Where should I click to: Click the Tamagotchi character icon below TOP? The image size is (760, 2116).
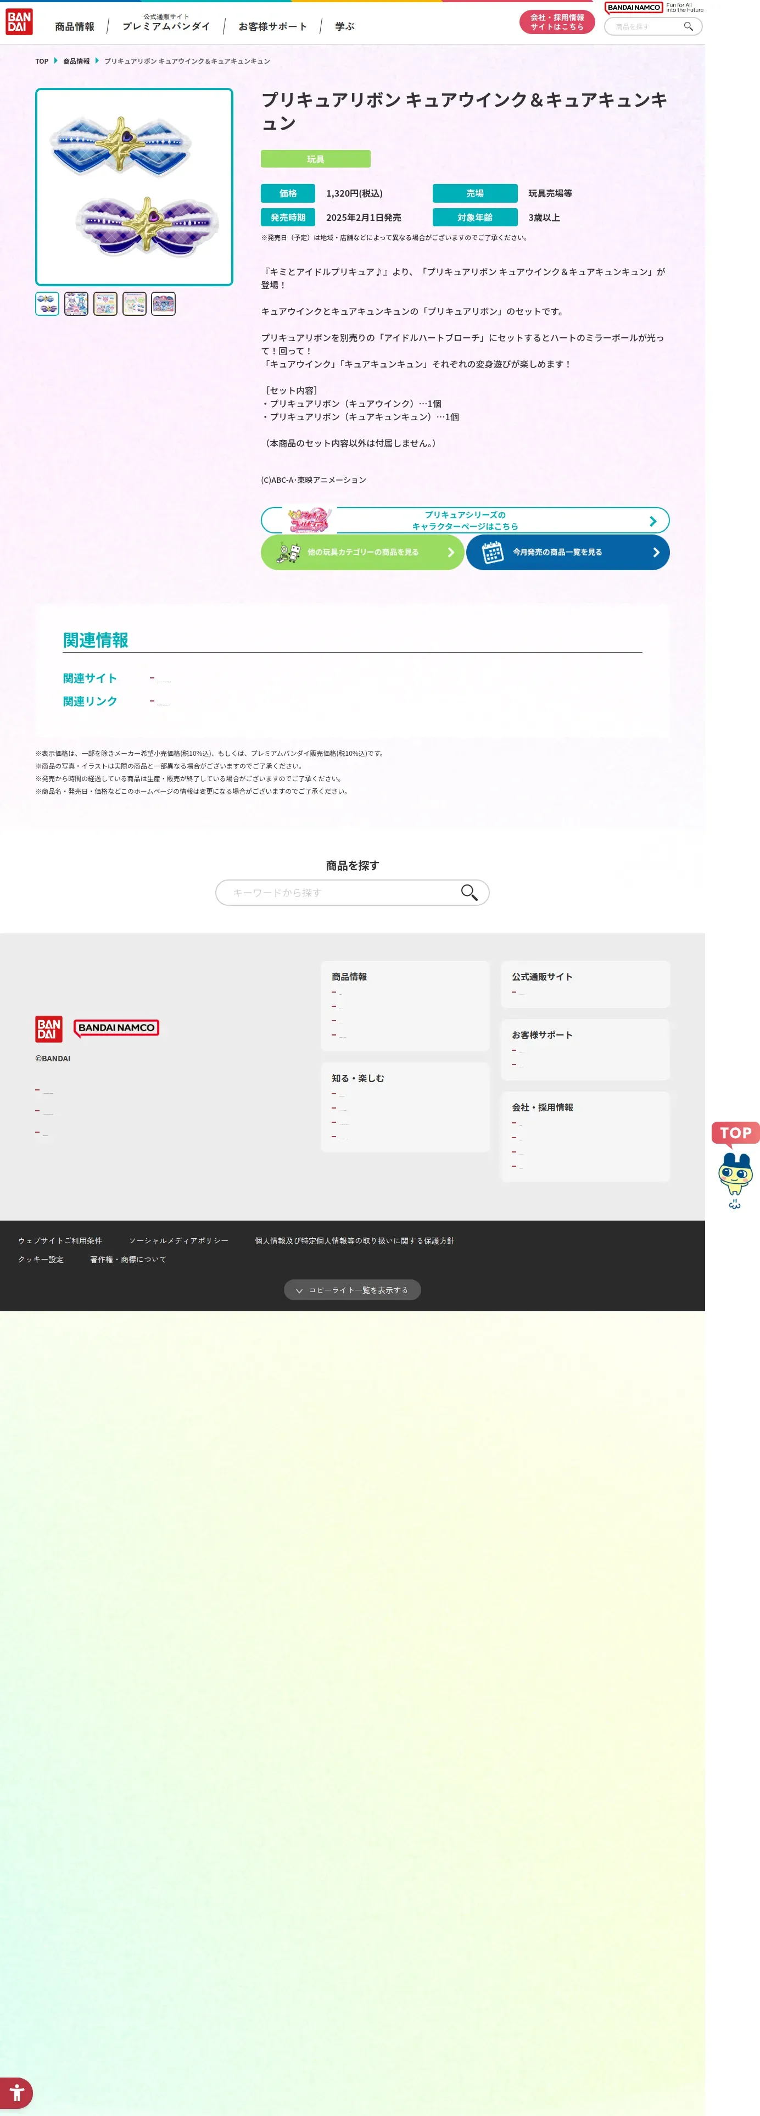pos(735,1181)
